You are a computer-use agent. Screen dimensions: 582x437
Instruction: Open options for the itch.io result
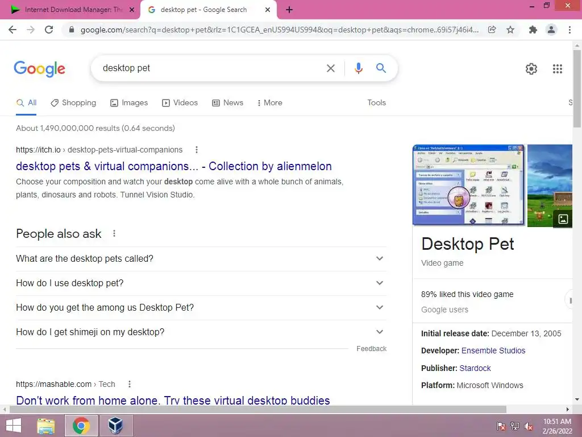[x=196, y=150]
